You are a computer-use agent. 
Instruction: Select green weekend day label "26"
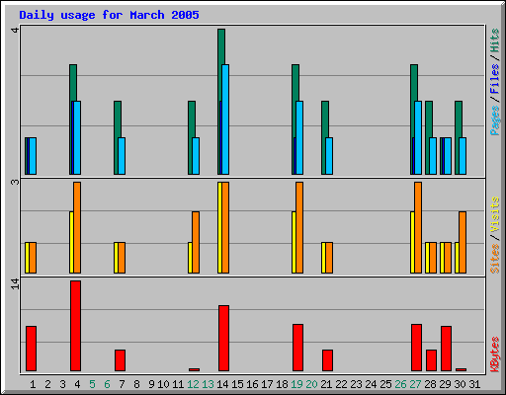point(400,384)
